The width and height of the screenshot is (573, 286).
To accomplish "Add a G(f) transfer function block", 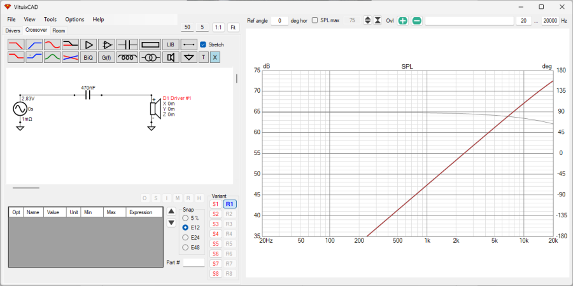I will click(x=107, y=57).
